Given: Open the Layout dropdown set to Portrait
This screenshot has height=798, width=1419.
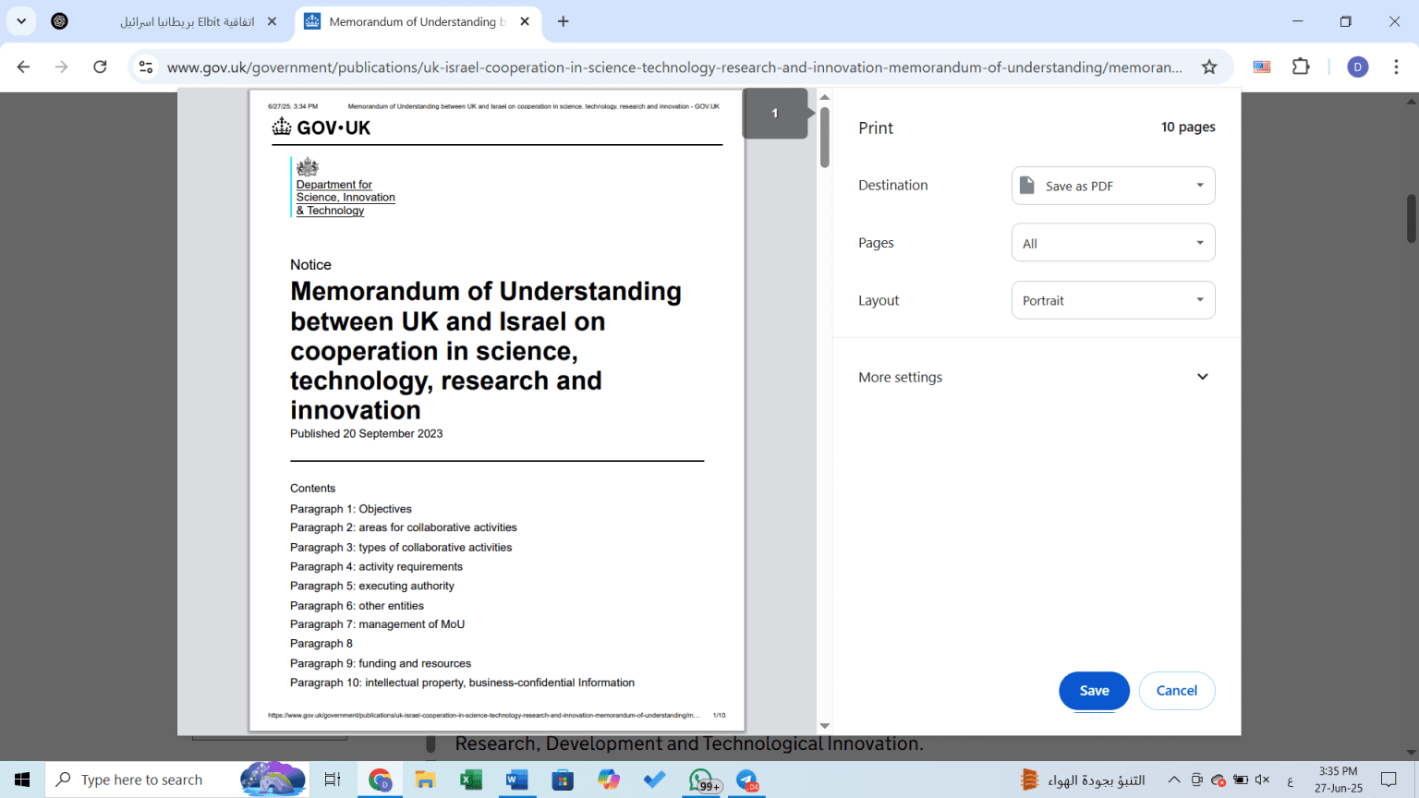Looking at the screenshot, I should point(1112,300).
